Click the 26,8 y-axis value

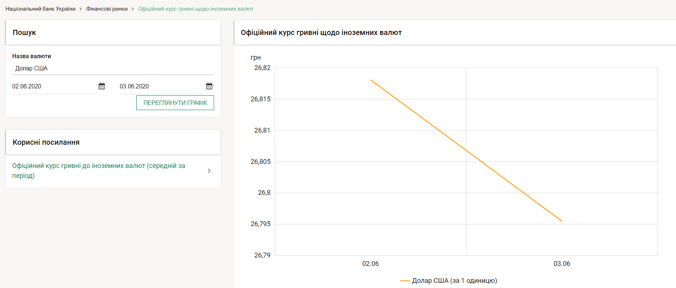pos(264,193)
